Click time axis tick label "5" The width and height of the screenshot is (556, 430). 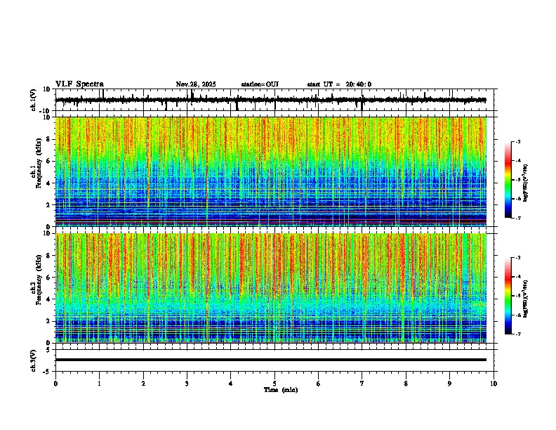point(274,384)
